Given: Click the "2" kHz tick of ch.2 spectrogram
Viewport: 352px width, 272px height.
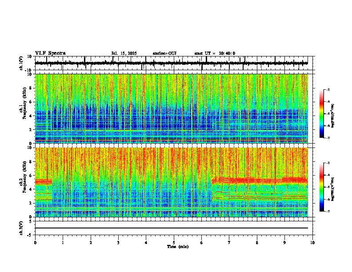Looking at the screenshot, I should 31,203.
